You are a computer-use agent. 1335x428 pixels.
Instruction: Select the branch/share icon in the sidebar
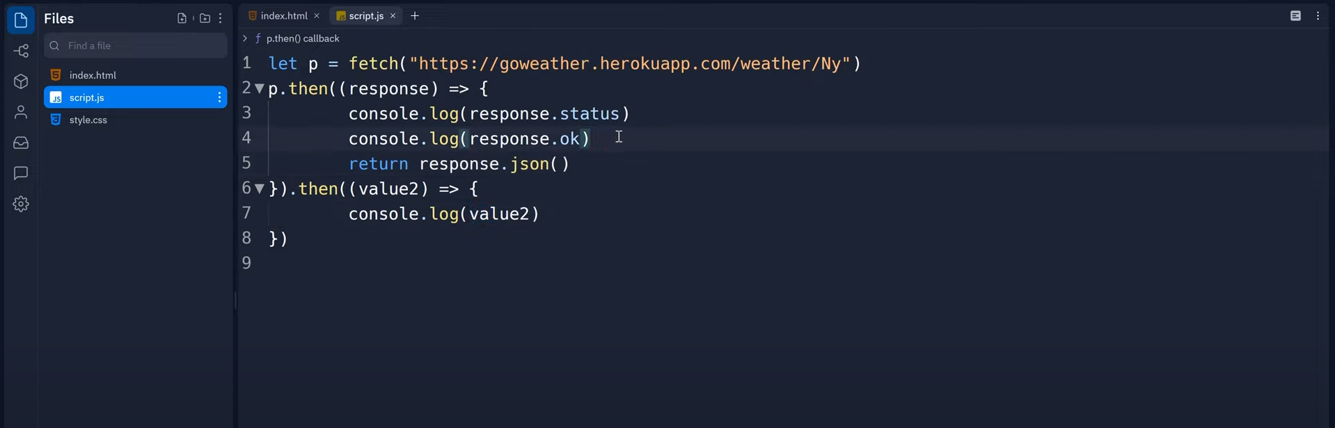click(x=20, y=50)
